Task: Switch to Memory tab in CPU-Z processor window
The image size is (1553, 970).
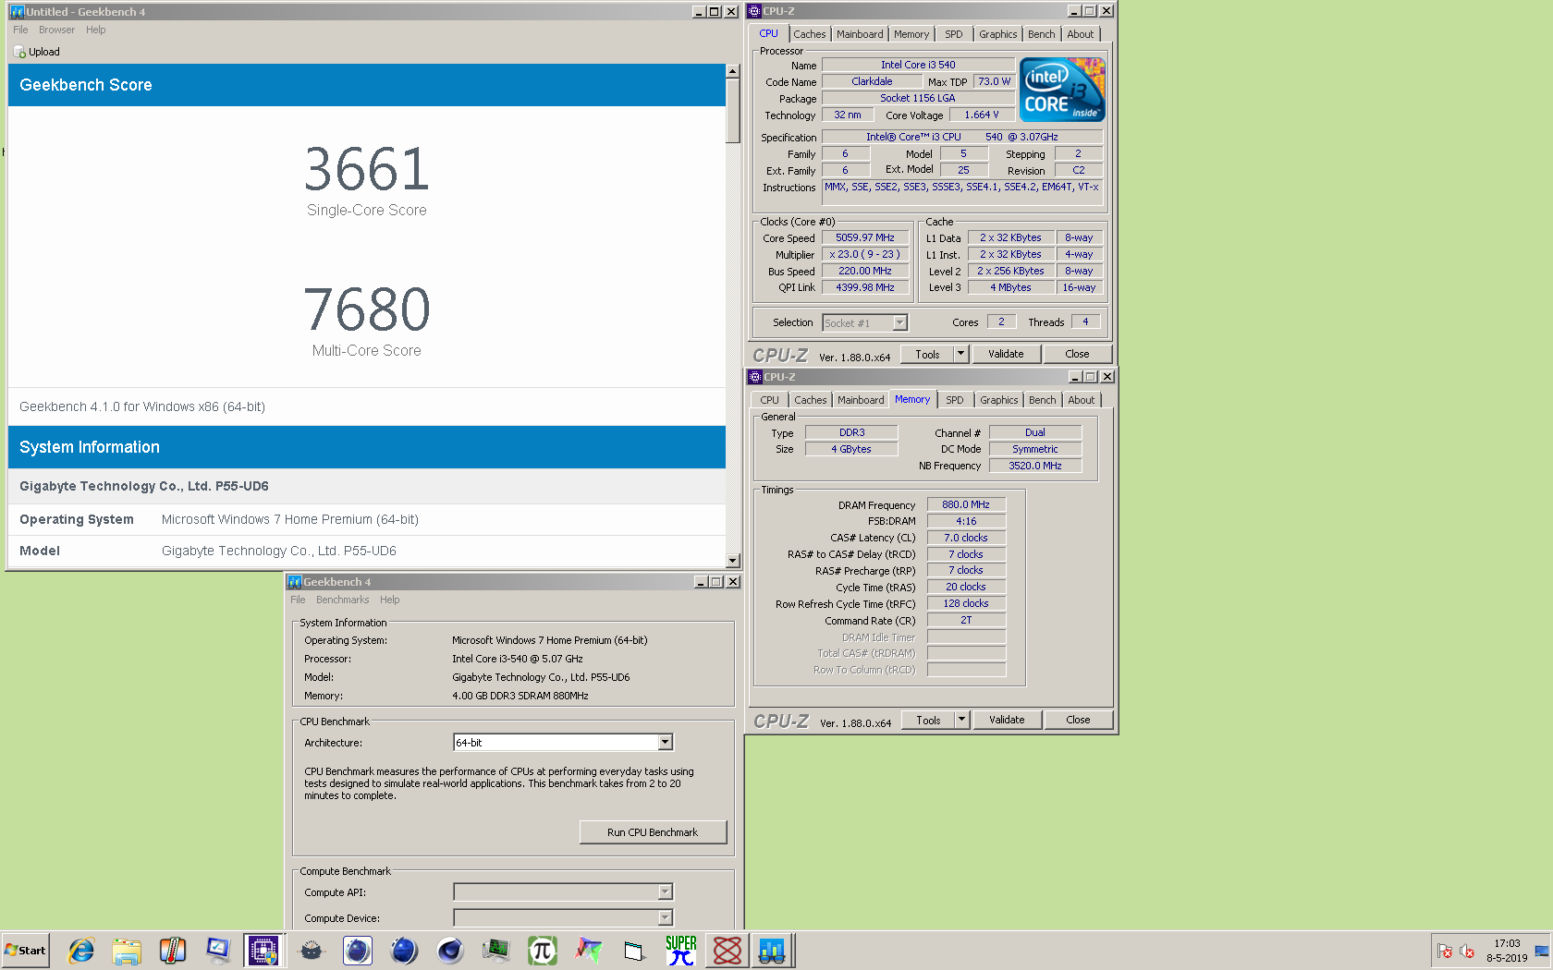Action: [911, 34]
